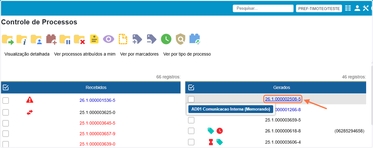
Task: Click Ver processos atribuídos a mim
Action: (x=85, y=54)
